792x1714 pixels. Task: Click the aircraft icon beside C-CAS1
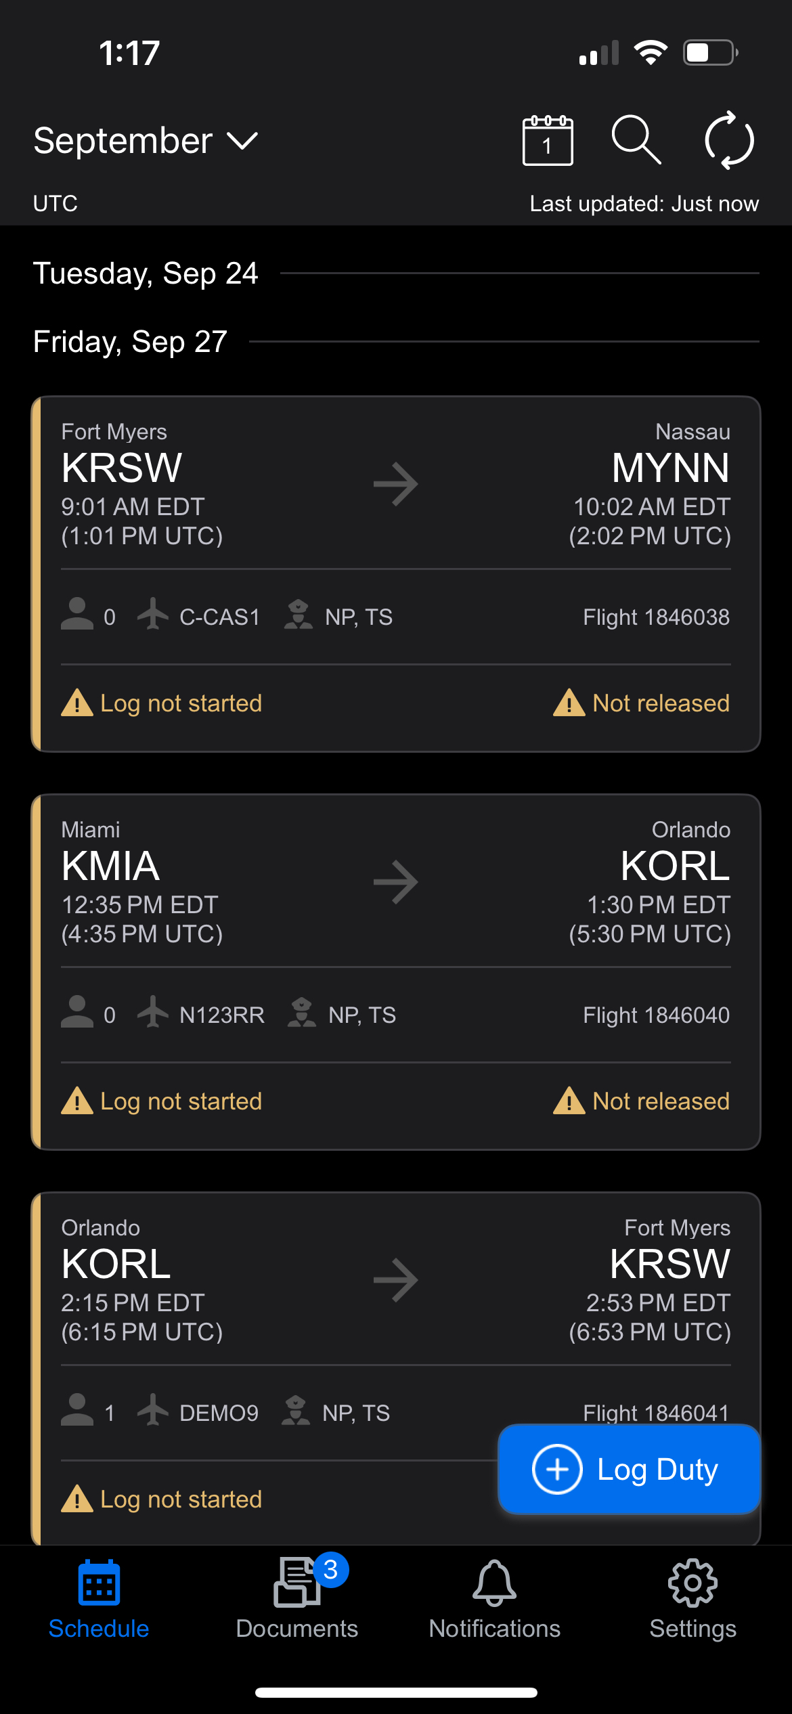coord(153,614)
